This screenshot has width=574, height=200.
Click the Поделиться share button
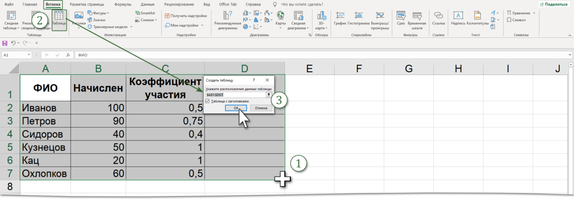pos(555,4)
